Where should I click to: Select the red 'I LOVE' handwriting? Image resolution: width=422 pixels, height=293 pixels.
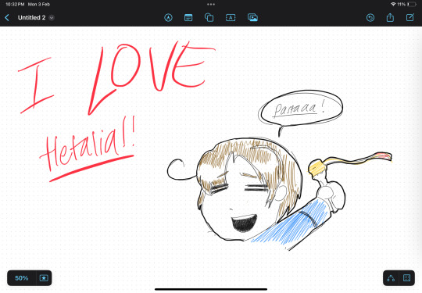(116, 78)
